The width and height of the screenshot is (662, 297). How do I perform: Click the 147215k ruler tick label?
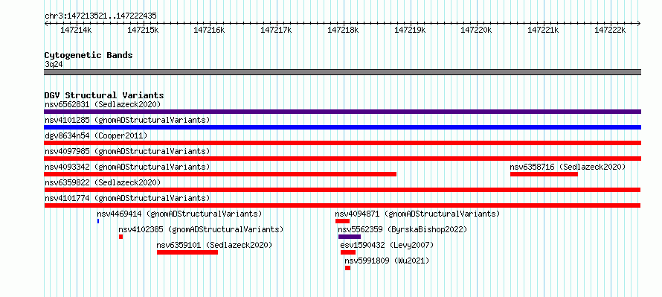point(143,30)
